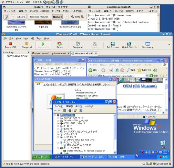Expand the keyboard node
Screen dimensions: 174x168
click(58, 126)
